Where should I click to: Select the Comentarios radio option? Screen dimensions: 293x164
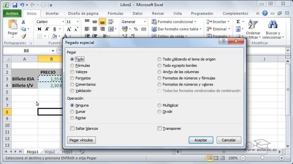coord(72,84)
